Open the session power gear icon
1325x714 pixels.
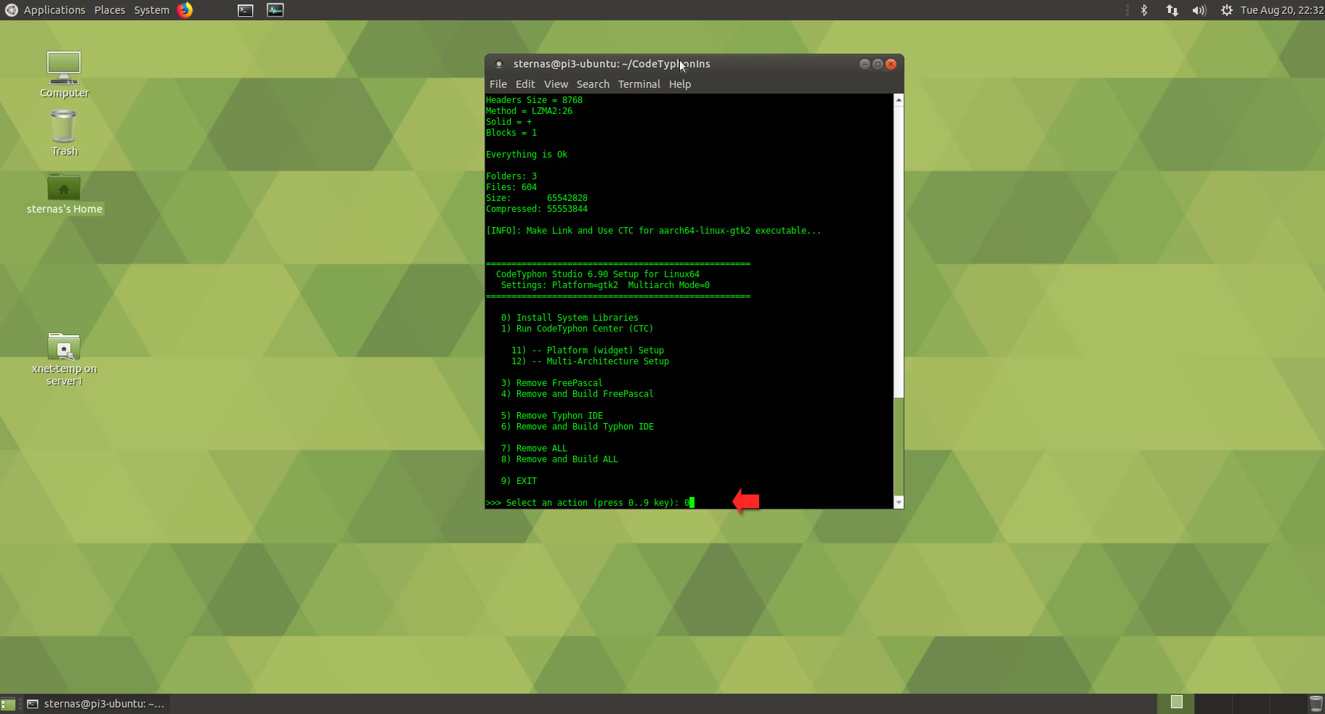click(1227, 10)
